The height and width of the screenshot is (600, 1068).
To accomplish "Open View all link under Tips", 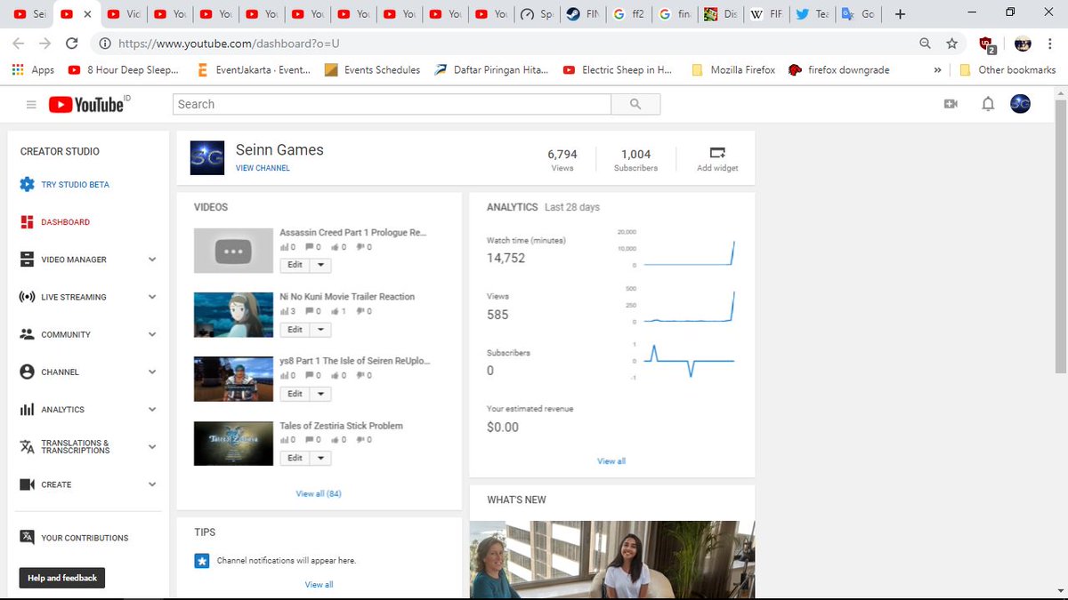I will (319, 585).
